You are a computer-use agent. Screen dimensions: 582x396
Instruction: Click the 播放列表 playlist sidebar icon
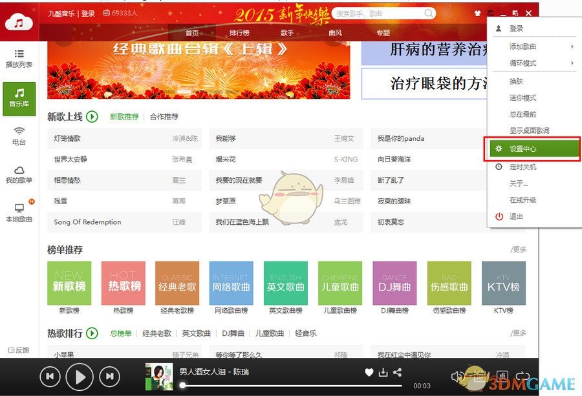[19, 59]
